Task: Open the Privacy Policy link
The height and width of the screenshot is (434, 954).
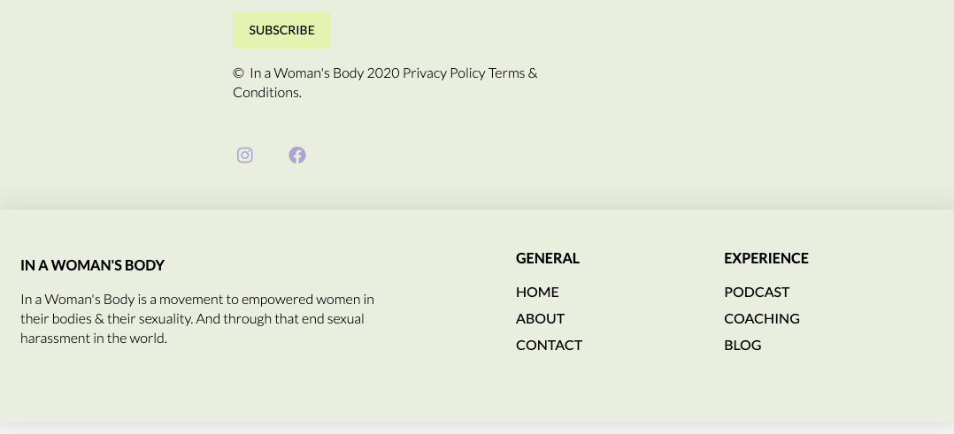Action: coord(444,73)
